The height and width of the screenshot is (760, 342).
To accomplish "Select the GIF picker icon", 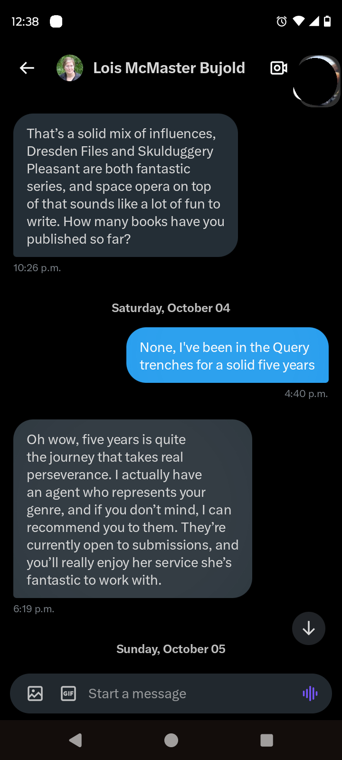I will point(68,693).
